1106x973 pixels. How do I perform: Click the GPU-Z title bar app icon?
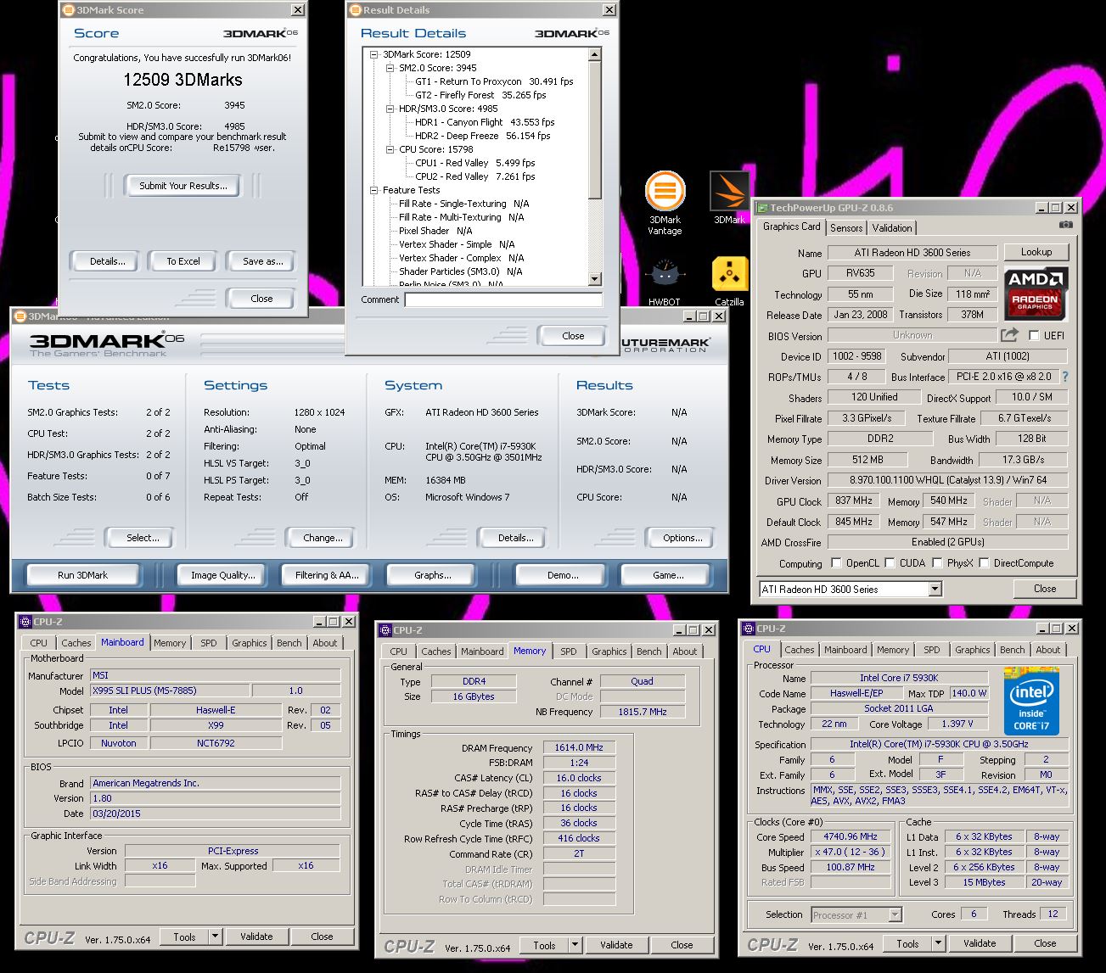coord(762,208)
